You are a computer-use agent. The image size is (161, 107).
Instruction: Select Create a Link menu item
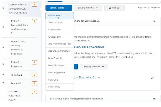pyautogui.click(x=59, y=37)
